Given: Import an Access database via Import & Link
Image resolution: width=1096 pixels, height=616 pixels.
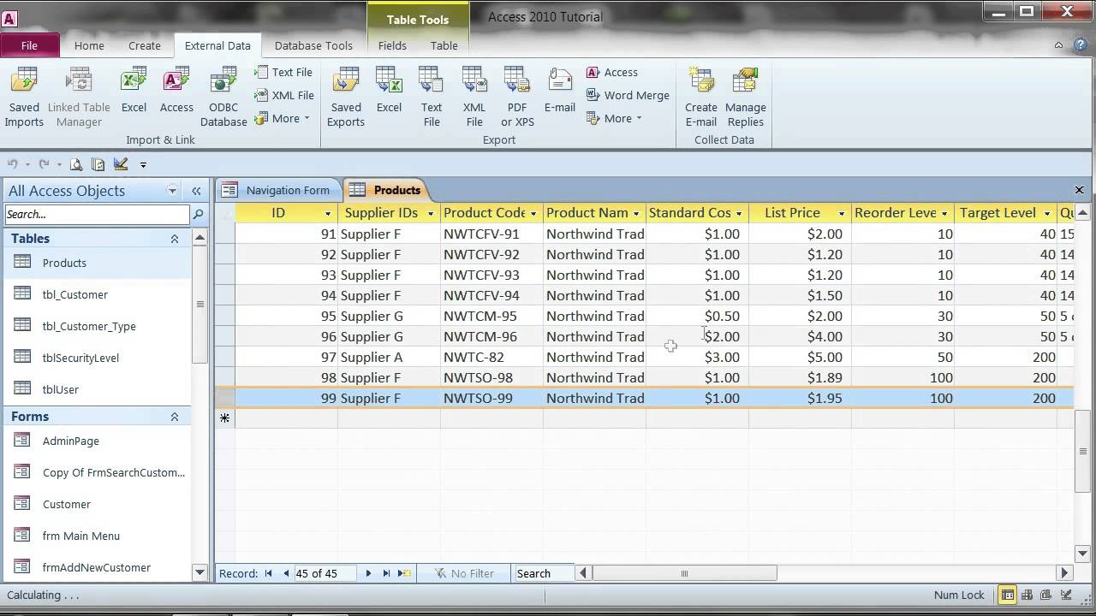Looking at the screenshot, I should click(176, 91).
